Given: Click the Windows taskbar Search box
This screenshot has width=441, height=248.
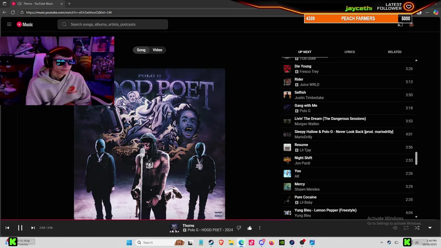Looking at the screenshot, I should pyautogui.click(x=160, y=242).
